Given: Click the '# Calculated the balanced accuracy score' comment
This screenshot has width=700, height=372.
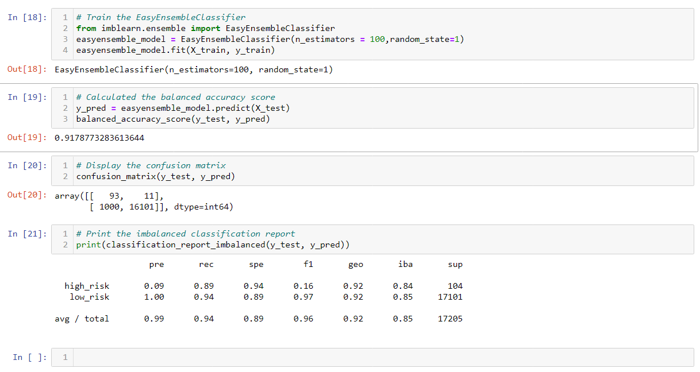Looking at the screenshot, I should (175, 97).
